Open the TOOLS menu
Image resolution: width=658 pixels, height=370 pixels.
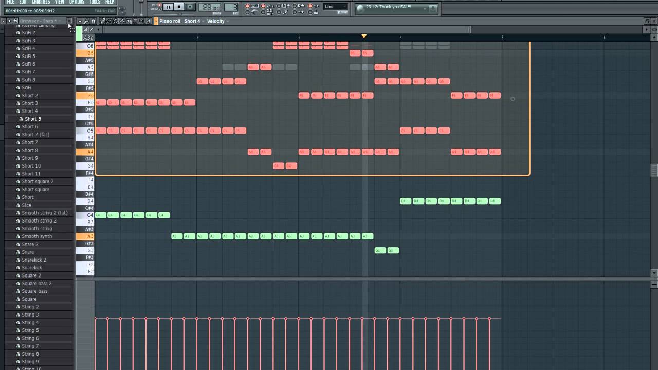[95, 2]
